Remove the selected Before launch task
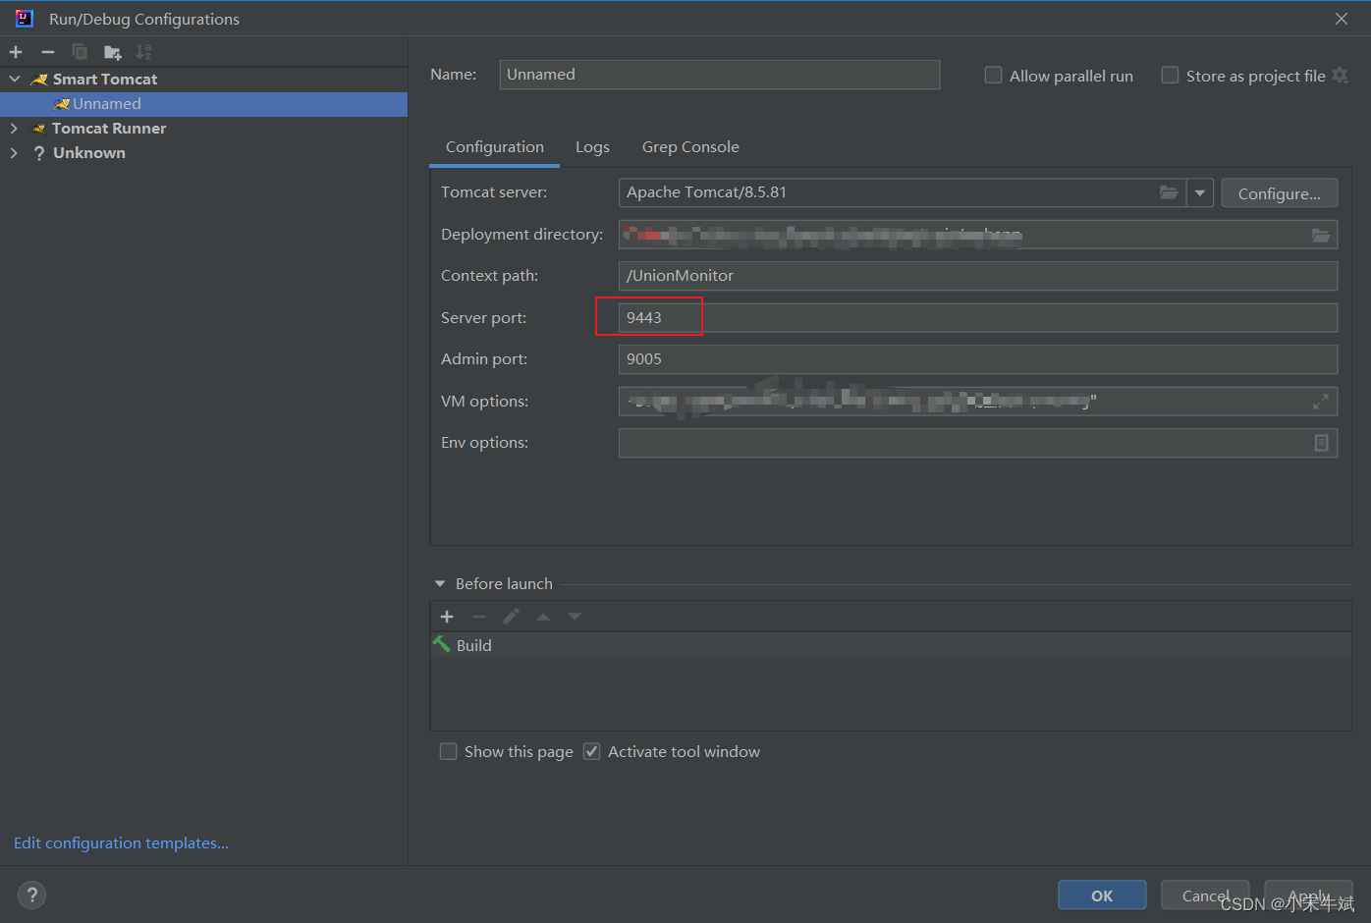1371x923 pixels. pyautogui.click(x=479, y=617)
